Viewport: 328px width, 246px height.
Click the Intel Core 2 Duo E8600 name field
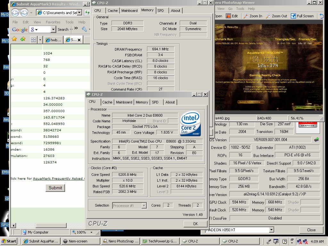point(145,115)
